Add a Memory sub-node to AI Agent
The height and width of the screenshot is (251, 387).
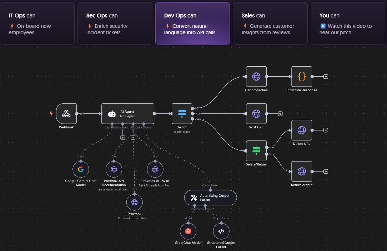pyautogui.click(x=123, y=138)
